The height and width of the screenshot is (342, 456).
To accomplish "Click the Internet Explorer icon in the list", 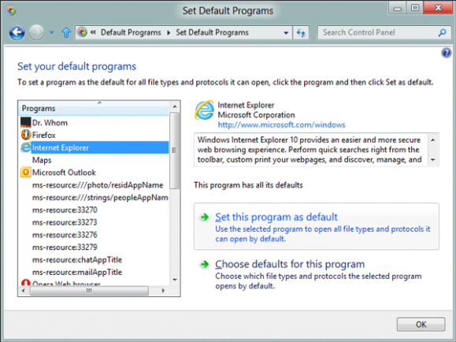I will (x=25, y=147).
